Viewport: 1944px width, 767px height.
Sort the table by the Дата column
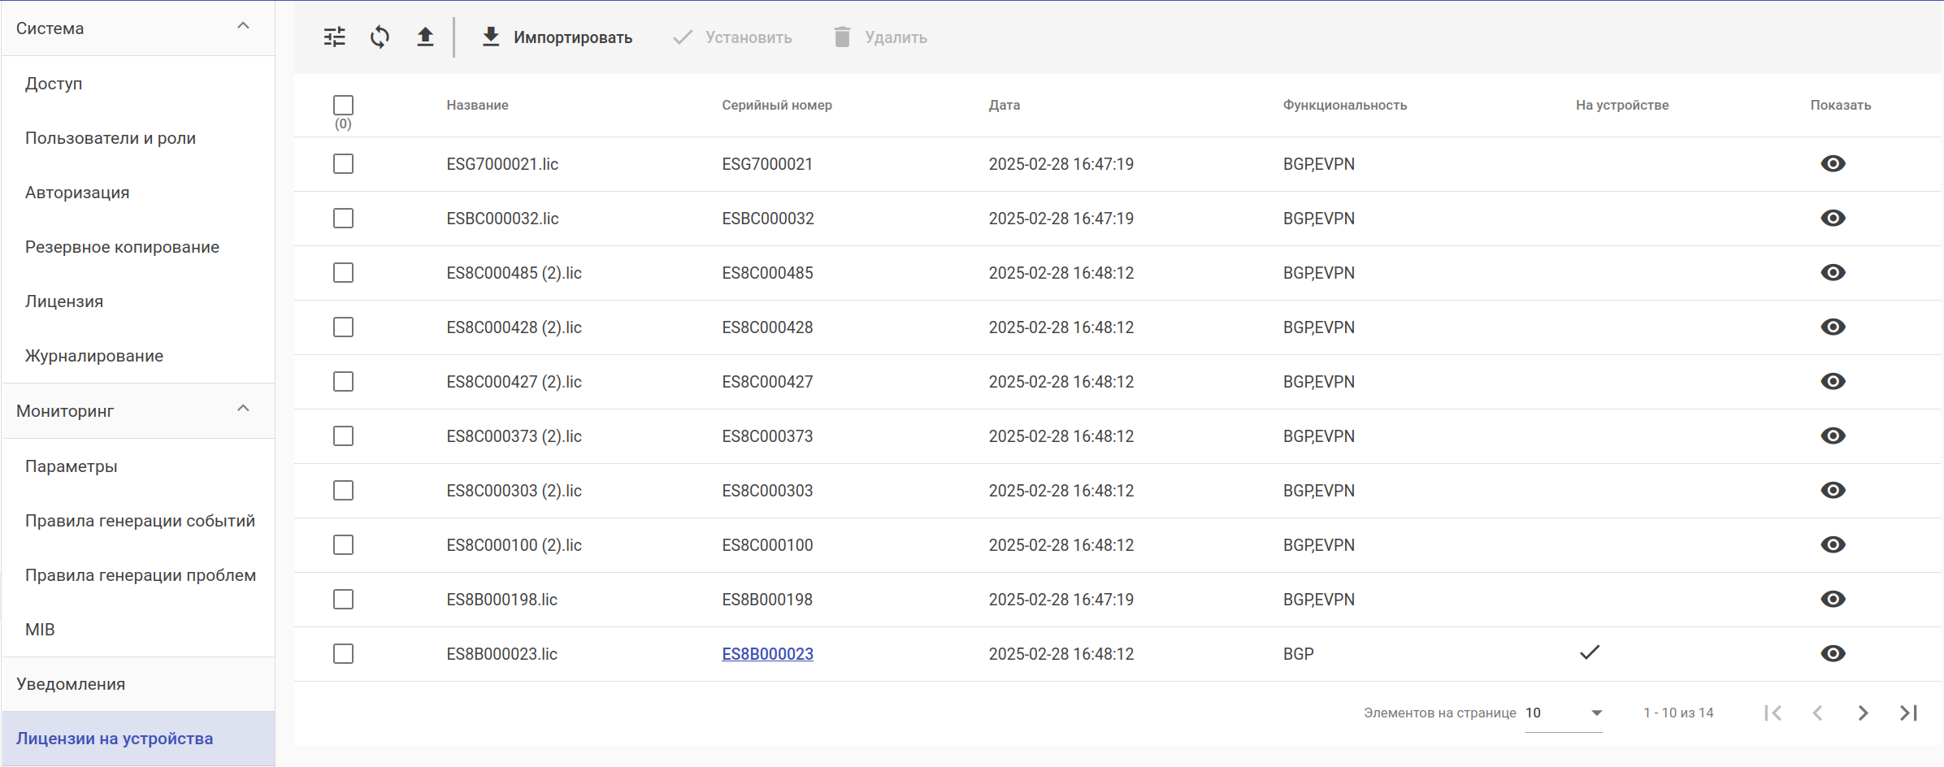[1004, 106]
